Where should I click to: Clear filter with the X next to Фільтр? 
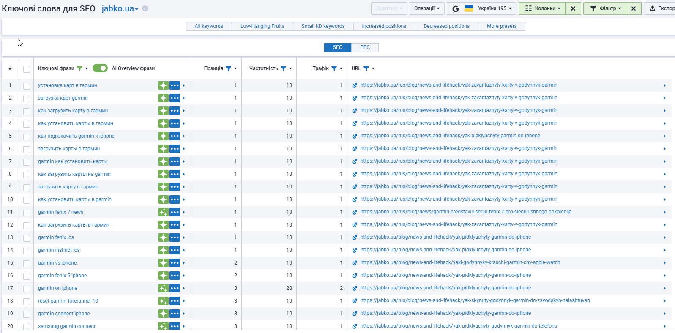click(x=633, y=8)
